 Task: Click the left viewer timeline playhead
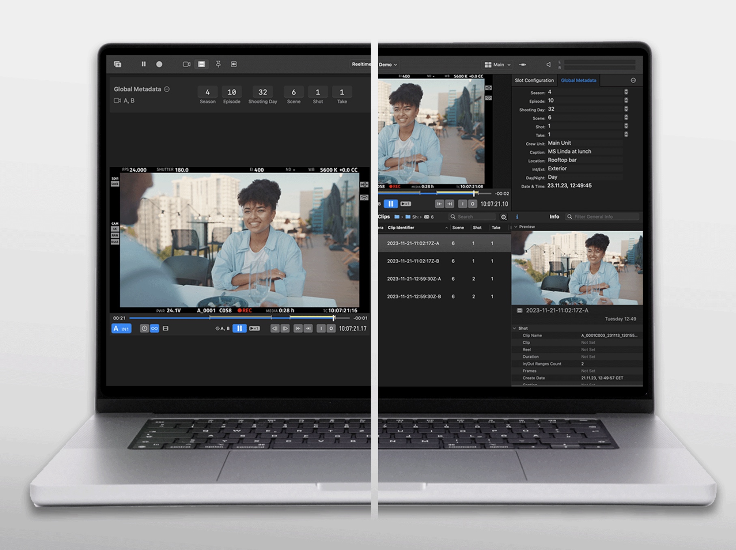pyautogui.click(x=334, y=318)
